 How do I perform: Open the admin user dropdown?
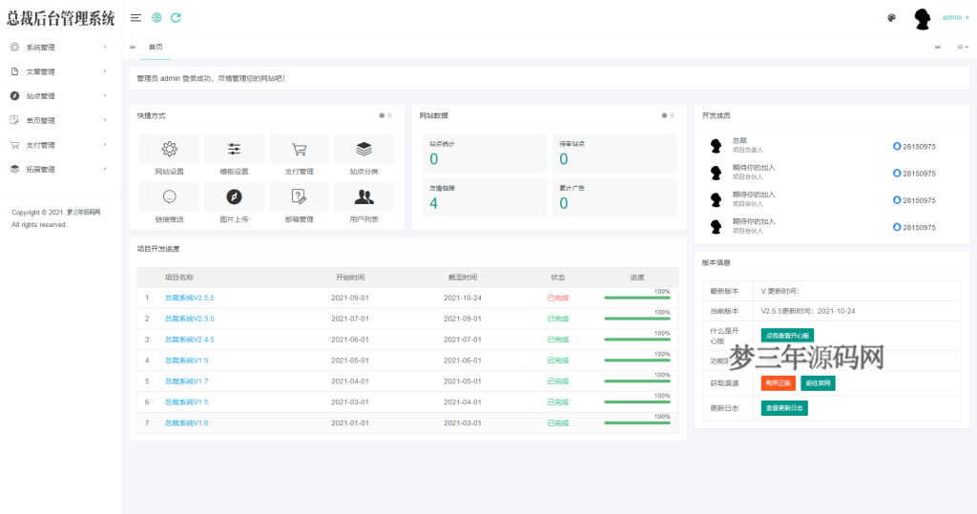(x=954, y=17)
